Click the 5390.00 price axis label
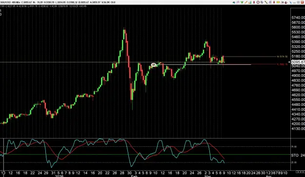This screenshot has width=305, height=177. click(x=298, y=42)
